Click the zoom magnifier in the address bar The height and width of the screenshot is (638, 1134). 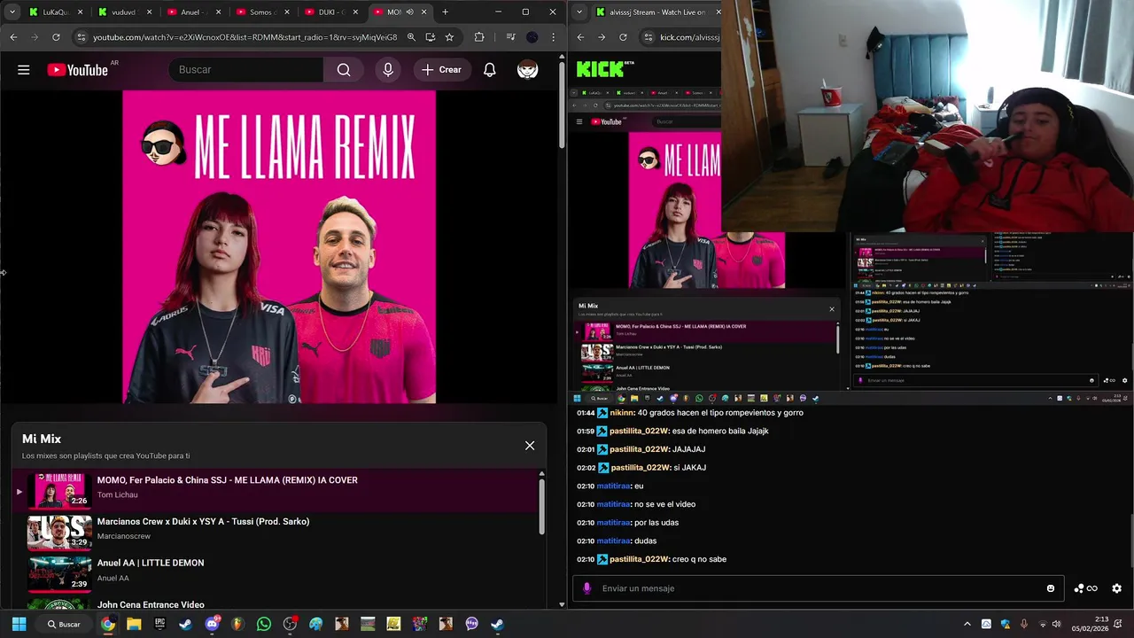pyautogui.click(x=411, y=37)
